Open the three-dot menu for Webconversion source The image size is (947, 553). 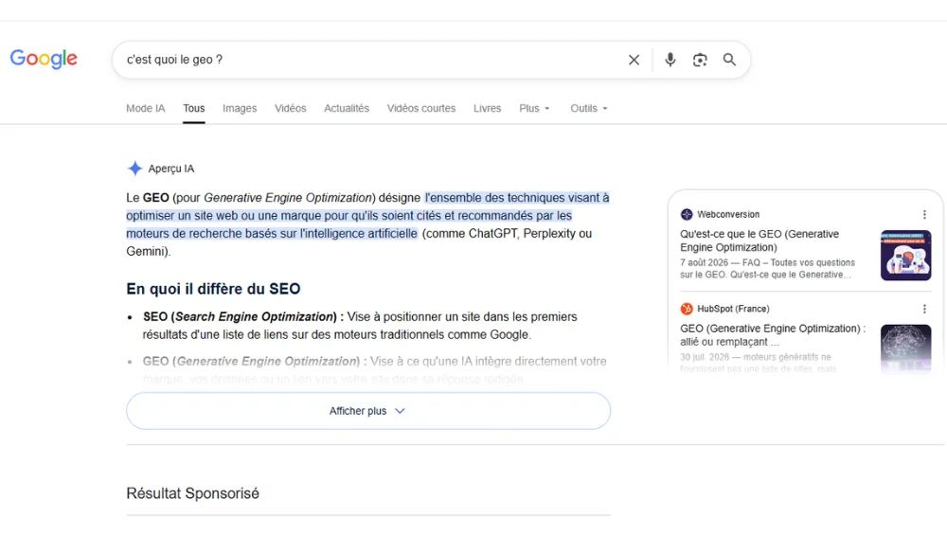tap(924, 214)
